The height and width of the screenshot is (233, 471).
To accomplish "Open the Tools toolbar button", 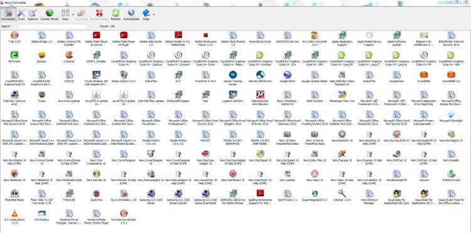I will tap(21, 14).
